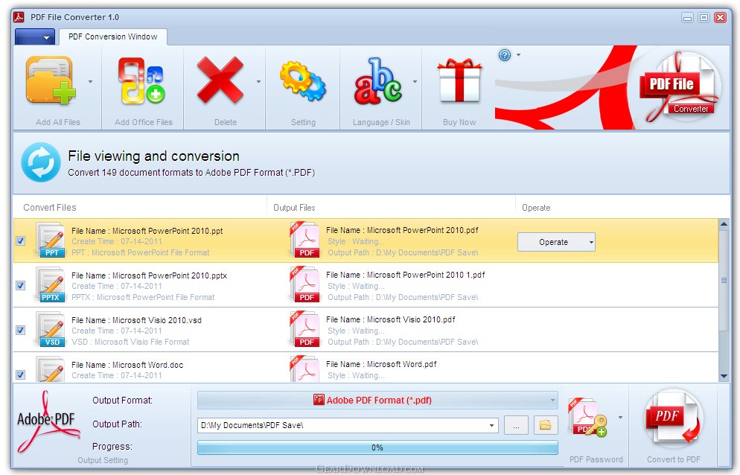Open the blue application menu dropdown

[34, 36]
